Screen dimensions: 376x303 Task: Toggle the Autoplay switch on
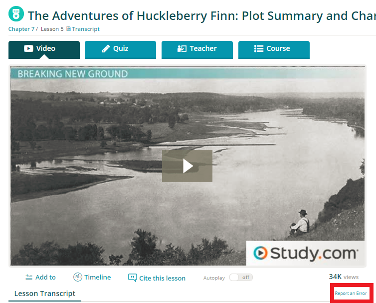click(241, 278)
